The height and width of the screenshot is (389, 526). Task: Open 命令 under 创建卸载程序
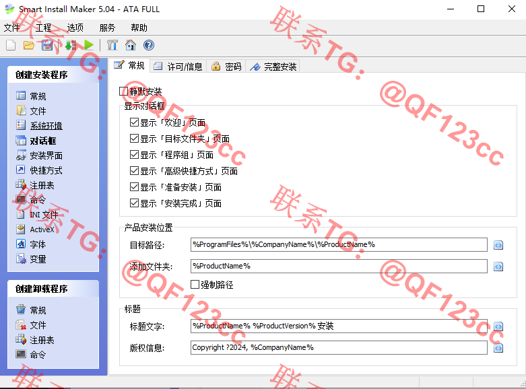point(31,355)
